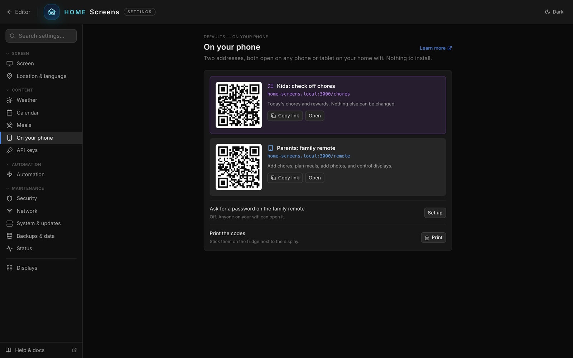Click the Status activity pulse icon

[x=10, y=248]
